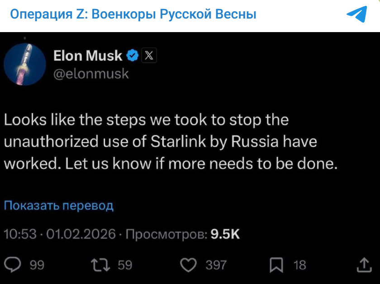Image resolution: width=380 pixels, height=284 pixels.
Task: Open Elon Musk's rocket profile picture
Action: [x=24, y=63]
